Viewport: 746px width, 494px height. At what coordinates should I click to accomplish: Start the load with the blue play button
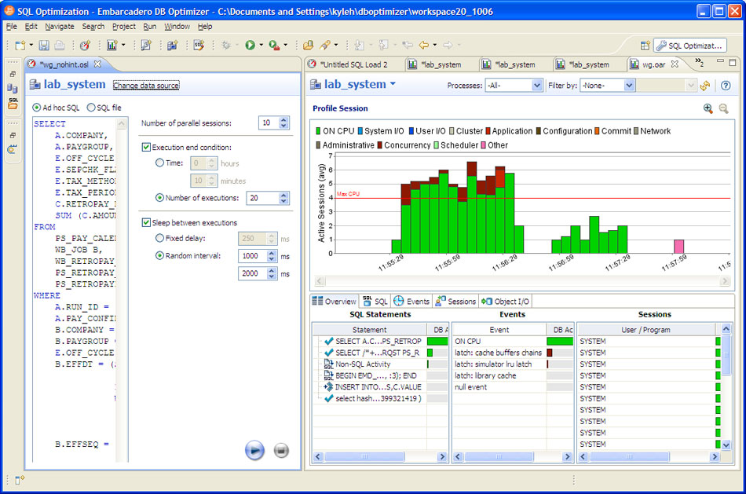click(x=254, y=450)
